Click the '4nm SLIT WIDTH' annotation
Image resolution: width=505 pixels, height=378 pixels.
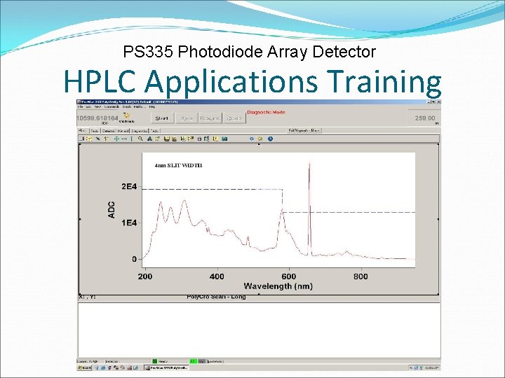(178, 165)
